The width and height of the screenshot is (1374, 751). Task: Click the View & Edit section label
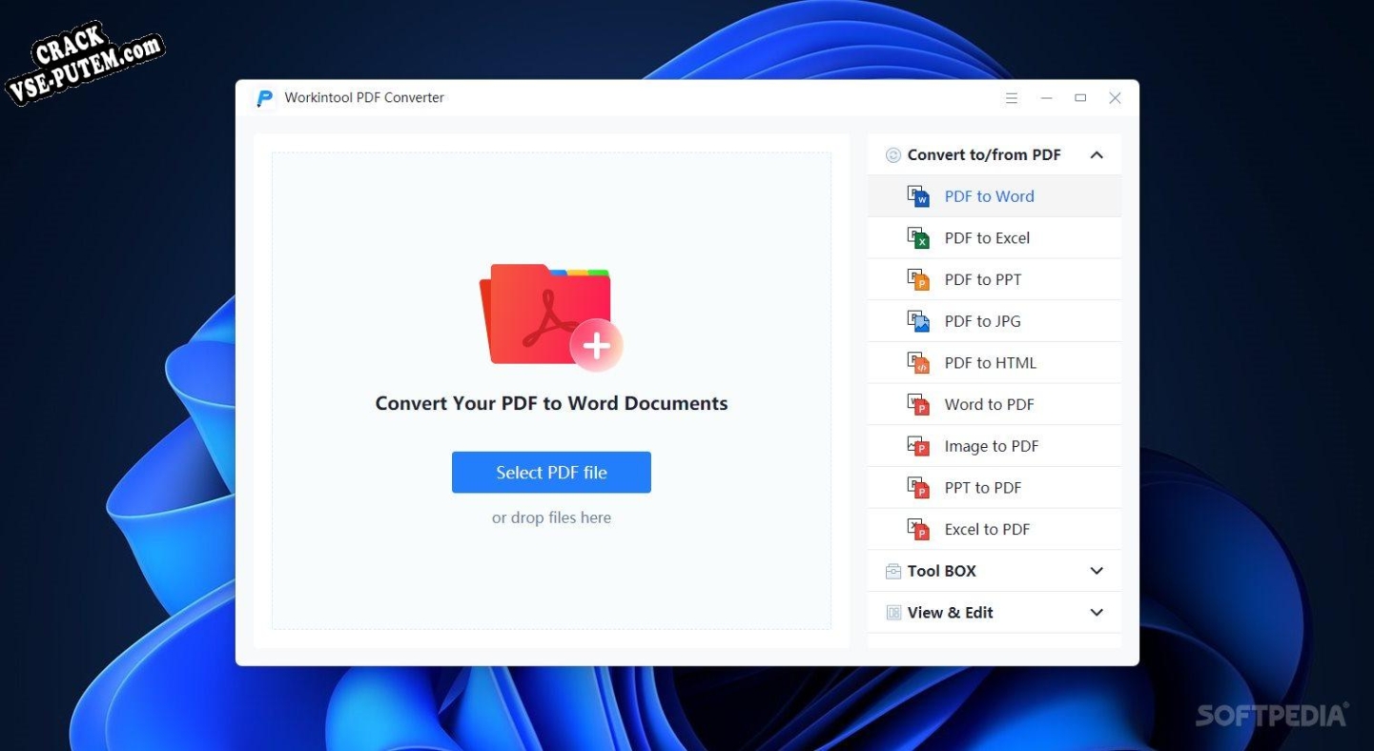point(951,613)
